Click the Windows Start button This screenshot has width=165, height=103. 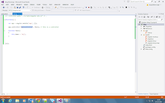[x=3, y=101]
